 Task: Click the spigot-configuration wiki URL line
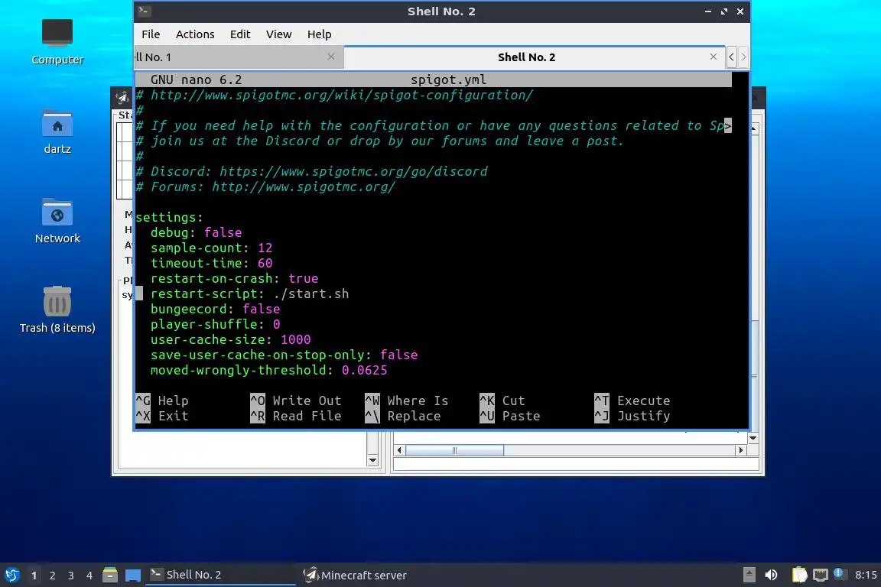(x=334, y=95)
